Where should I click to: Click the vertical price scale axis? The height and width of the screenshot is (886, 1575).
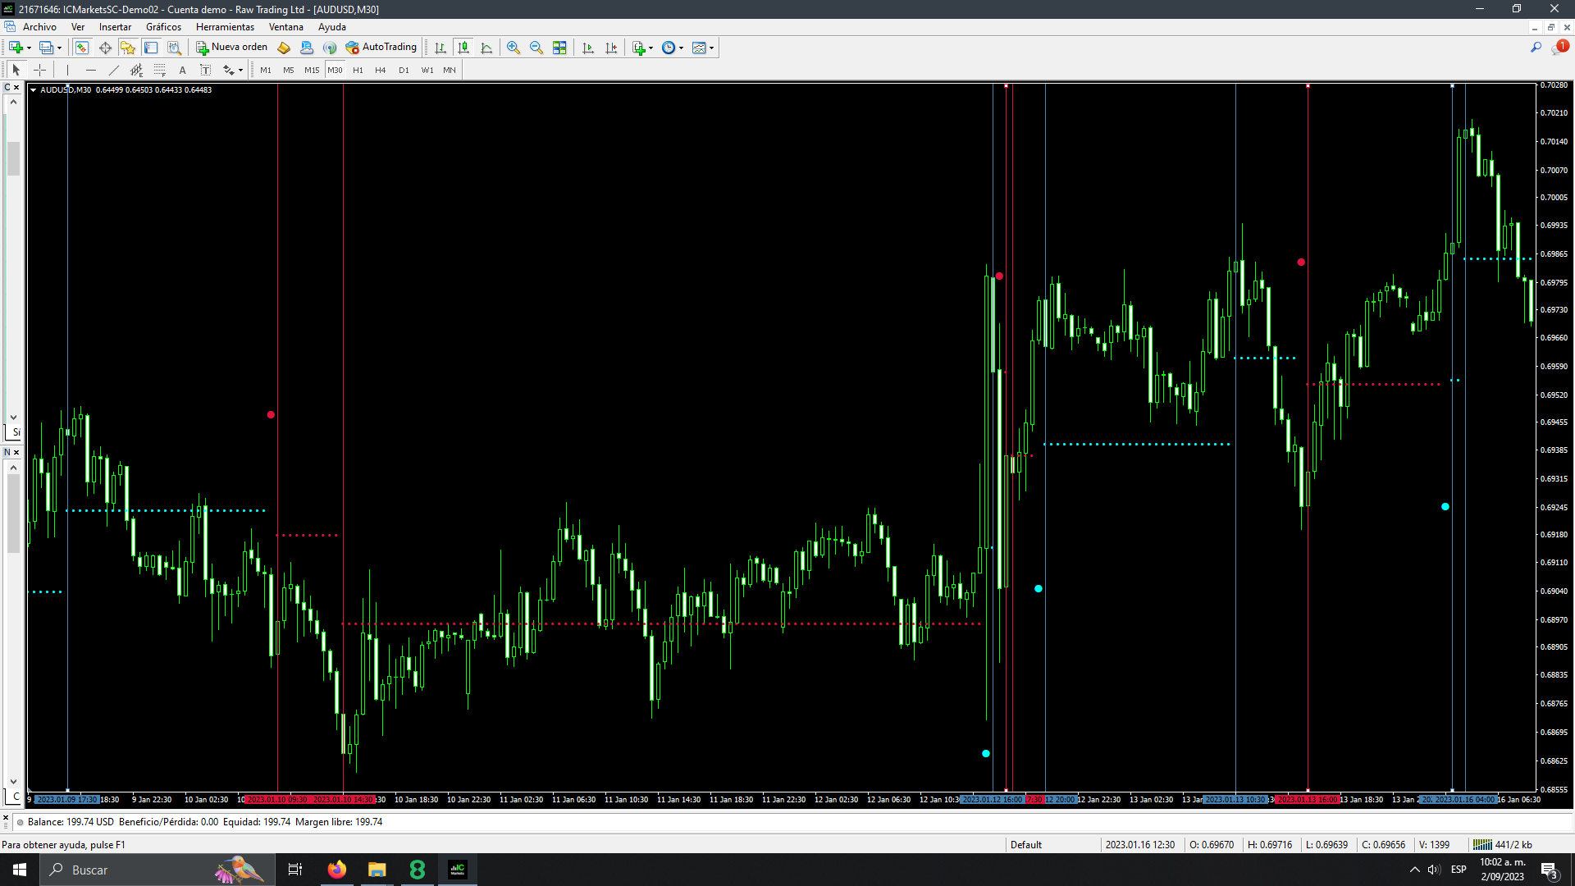[1554, 410]
